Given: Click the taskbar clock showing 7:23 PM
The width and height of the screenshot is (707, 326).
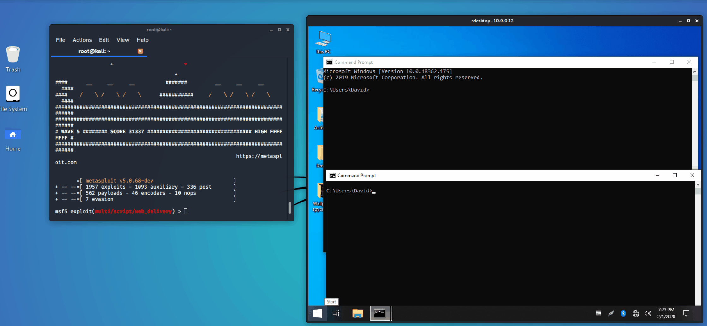Looking at the screenshot, I should click(666, 313).
